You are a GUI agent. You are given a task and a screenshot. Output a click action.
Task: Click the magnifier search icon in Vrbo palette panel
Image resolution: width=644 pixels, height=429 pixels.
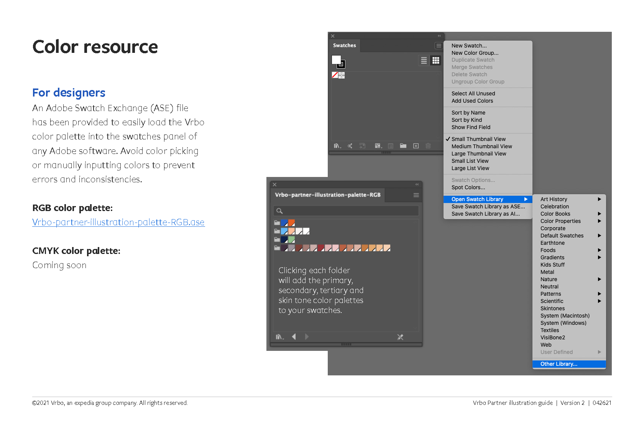click(279, 211)
